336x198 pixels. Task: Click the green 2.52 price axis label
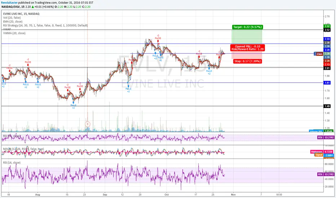click(x=327, y=26)
